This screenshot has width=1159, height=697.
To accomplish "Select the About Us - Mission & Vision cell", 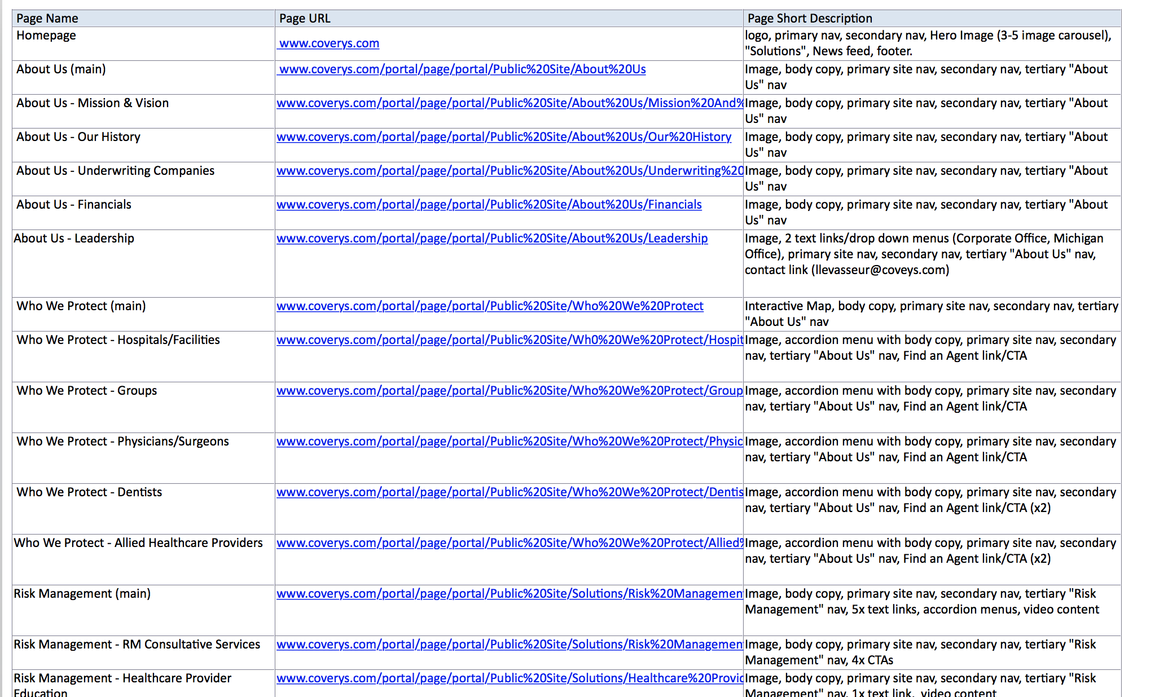I will point(143,111).
